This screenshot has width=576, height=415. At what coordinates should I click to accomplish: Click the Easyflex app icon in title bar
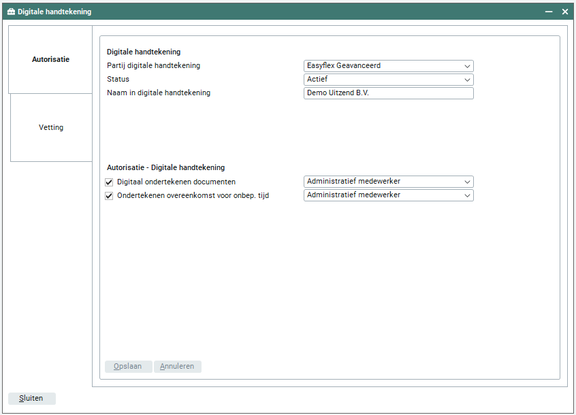click(11, 12)
